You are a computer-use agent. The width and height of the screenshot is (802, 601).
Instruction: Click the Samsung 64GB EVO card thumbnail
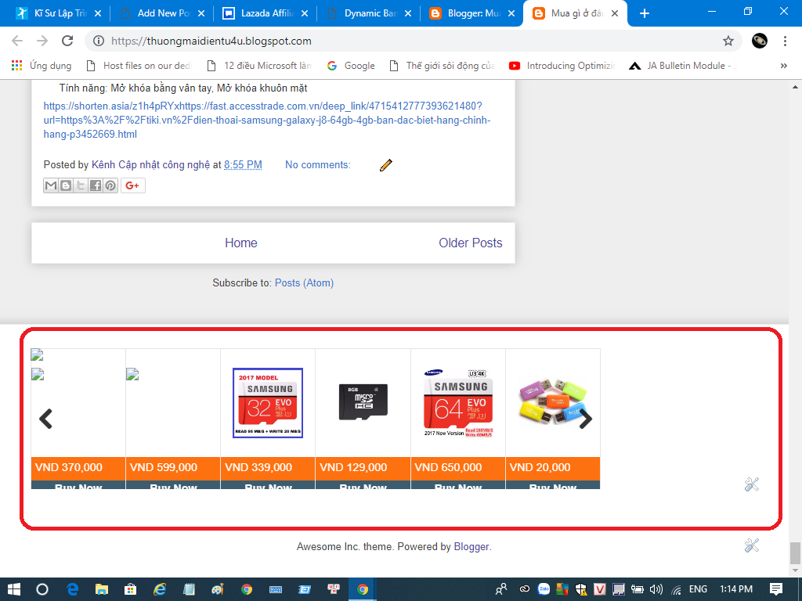(458, 402)
